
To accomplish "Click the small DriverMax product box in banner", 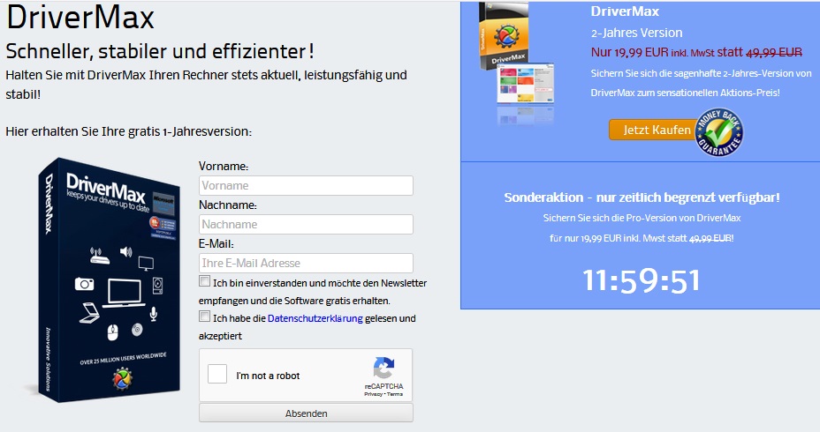I will 504,36.
